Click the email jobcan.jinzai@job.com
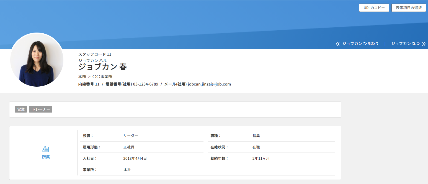 click(x=209, y=84)
